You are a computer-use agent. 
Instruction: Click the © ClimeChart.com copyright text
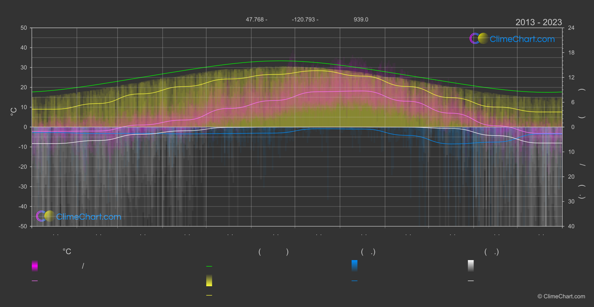pos(561,296)
